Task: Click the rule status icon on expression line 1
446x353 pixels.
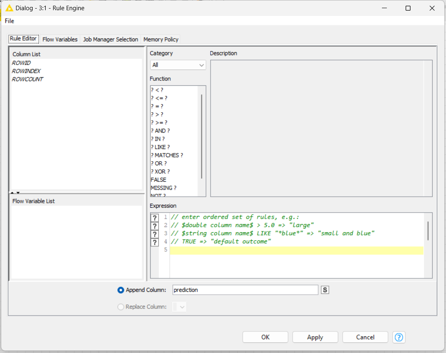Action: click(x=155, y=218)
